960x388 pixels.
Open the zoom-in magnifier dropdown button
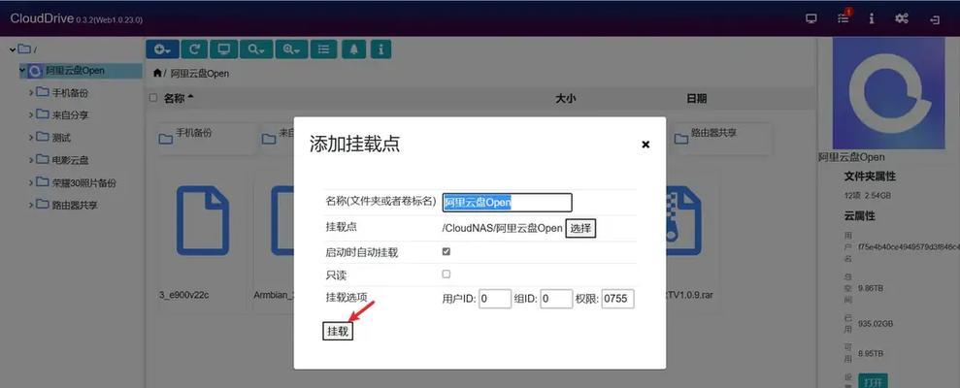pyautogui.click(x=291, y=49)
